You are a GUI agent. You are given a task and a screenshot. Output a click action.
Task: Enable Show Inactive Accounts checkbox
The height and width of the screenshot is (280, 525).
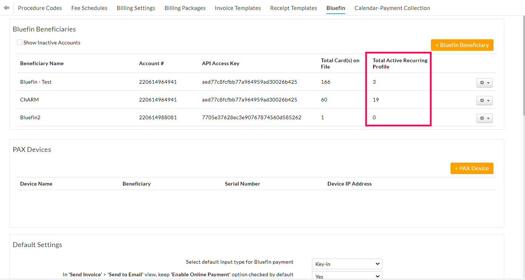click(x=20, y=43)
